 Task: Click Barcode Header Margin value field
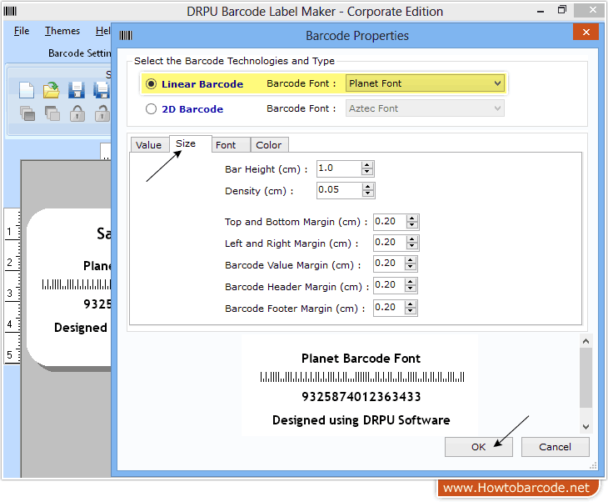coord(389,285)
